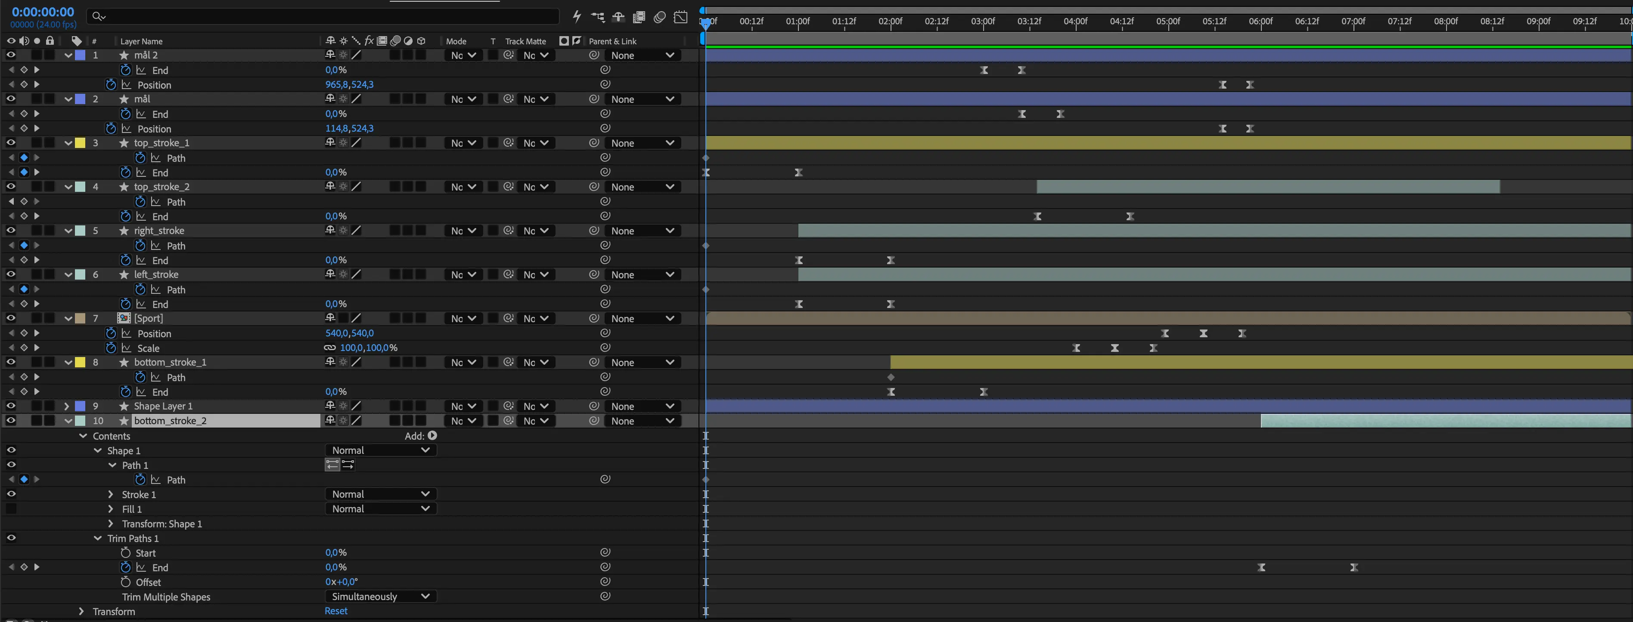Hide Stroke 1 in bottom_stroke_2 contents
Screen dimensions: 1633x622
point(11,494)
